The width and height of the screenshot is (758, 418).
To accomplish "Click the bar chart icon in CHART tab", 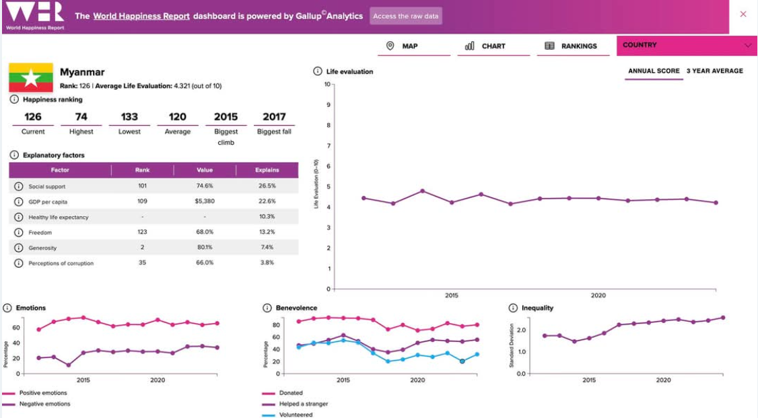I will 469,46.
